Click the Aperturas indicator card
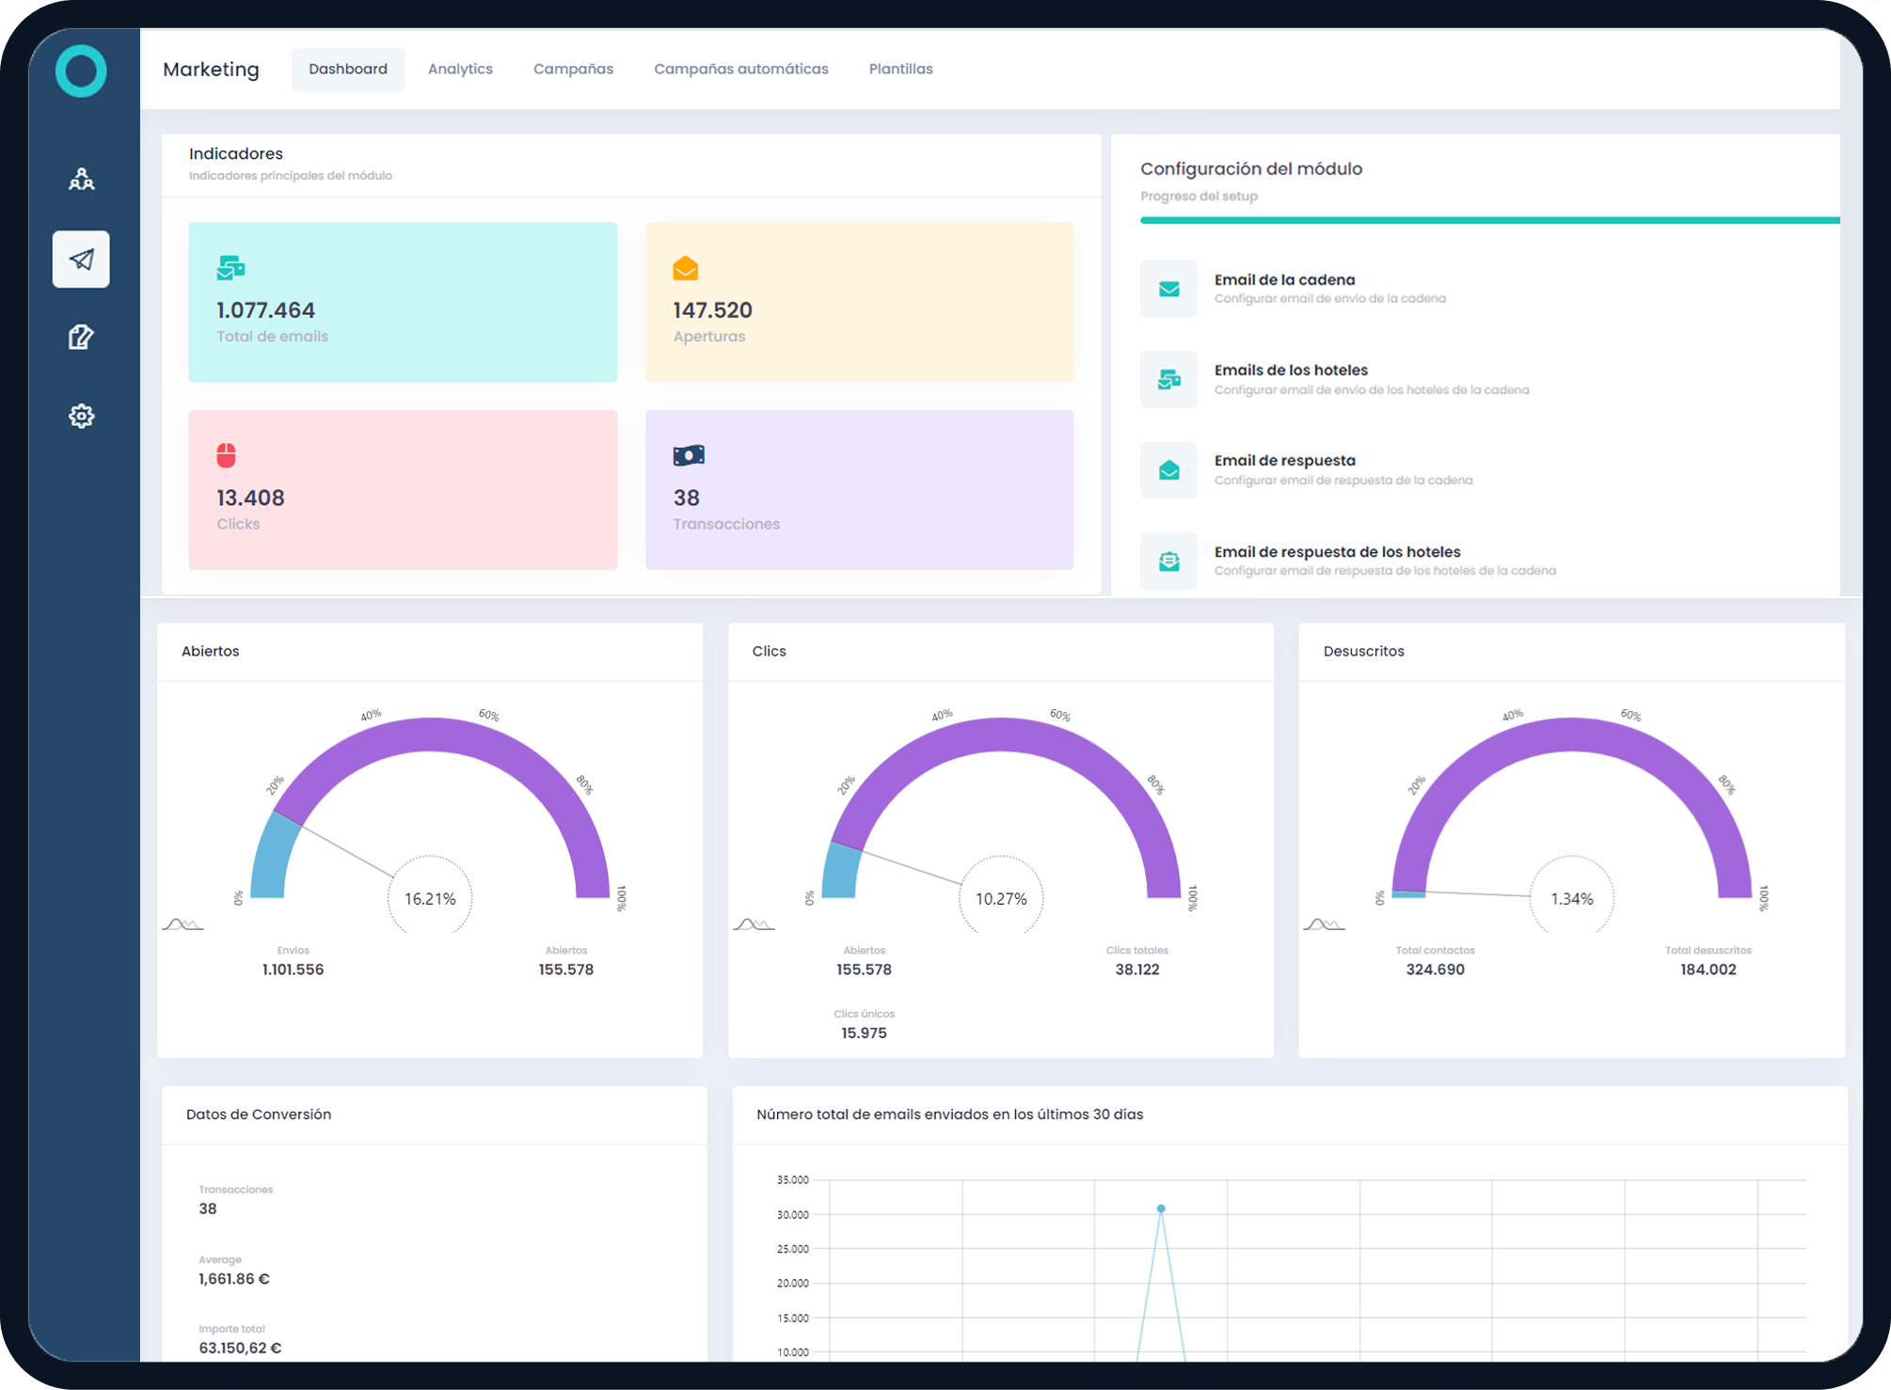Viewport: 1891px width, 1390px height. click(x=859, y=302)
